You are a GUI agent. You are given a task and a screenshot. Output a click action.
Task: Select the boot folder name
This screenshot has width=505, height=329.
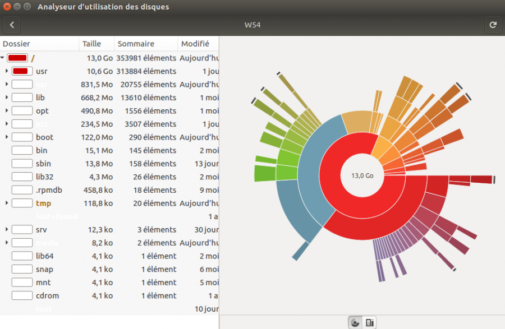pos(44,137)
